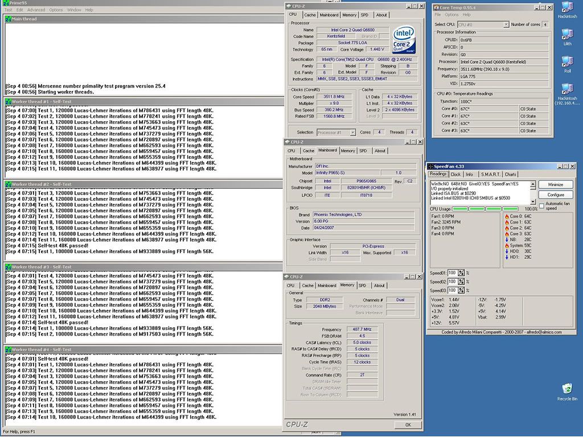
Task: Open About tab in the CPU-Z memory Timings window
Action: point(379,286)
